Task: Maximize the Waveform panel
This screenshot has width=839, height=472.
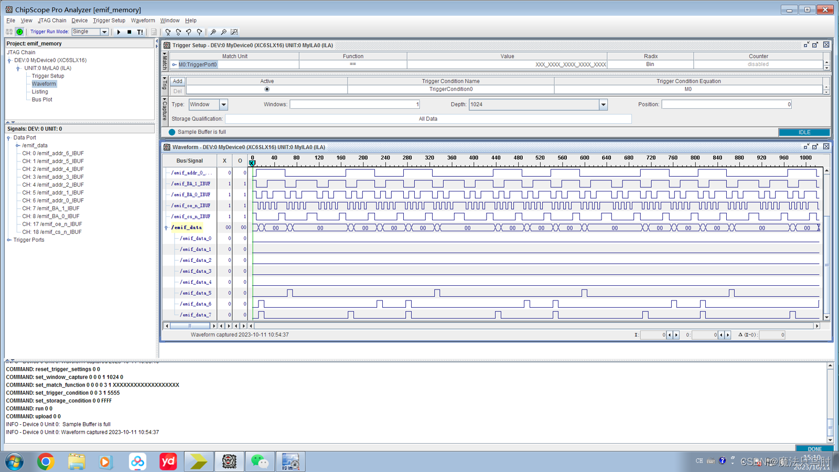Action: tap(815, 147)
